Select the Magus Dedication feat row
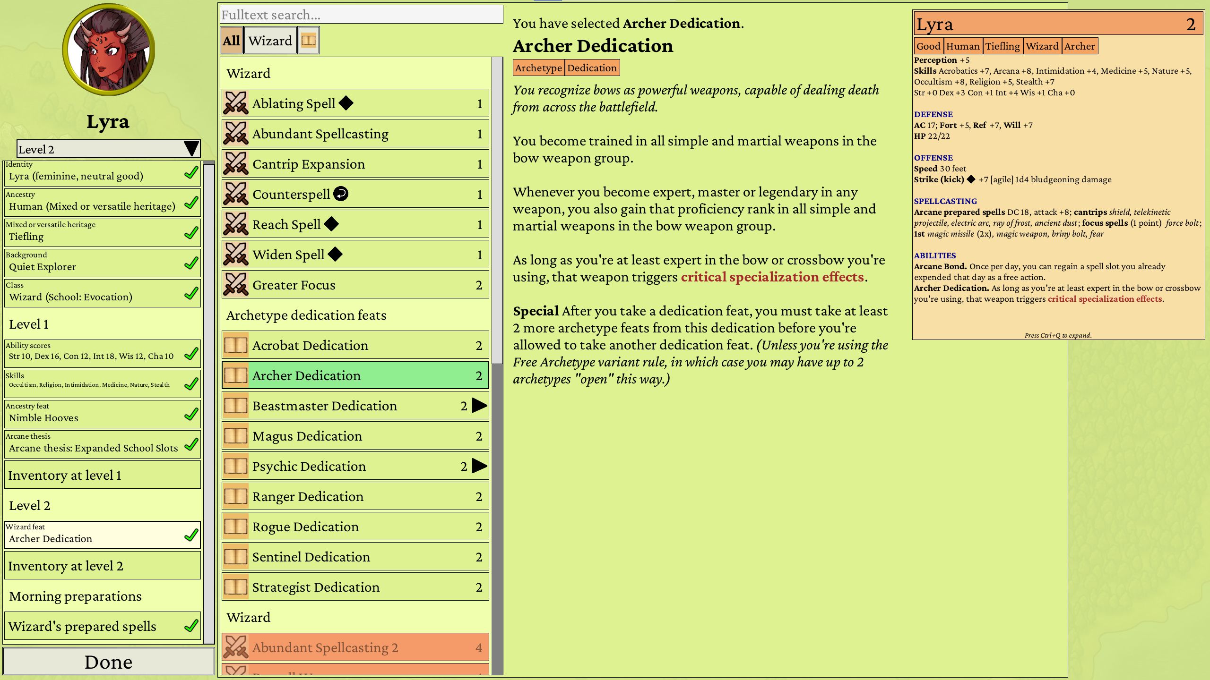The image size is (1210, 680). (355, 435)
